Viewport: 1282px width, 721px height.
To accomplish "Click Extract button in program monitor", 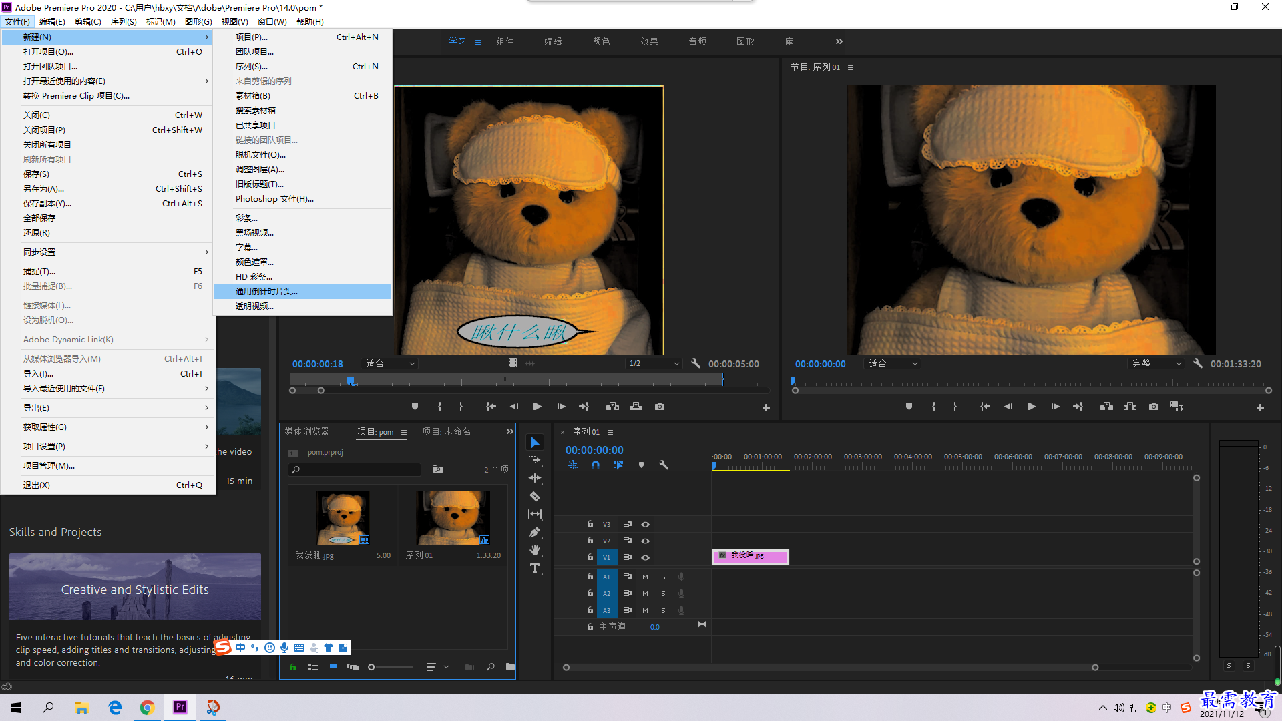I will coord(1130,407).
